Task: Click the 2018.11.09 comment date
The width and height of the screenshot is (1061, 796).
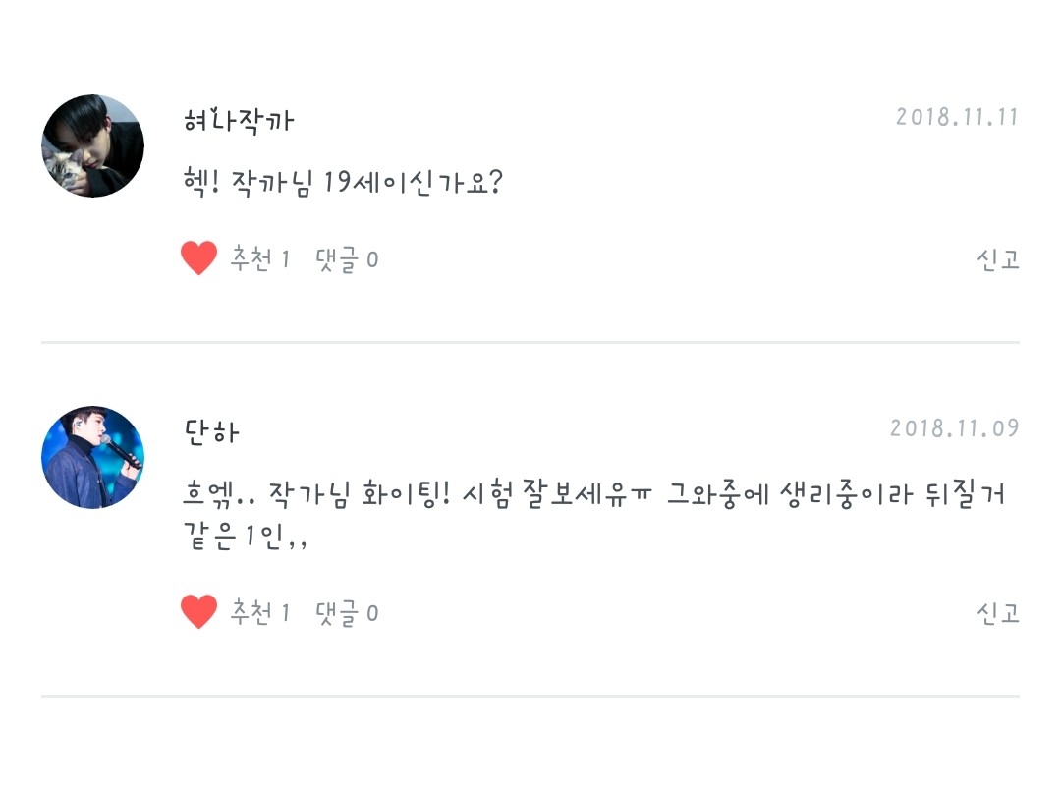Action: [x=954, y=429]
